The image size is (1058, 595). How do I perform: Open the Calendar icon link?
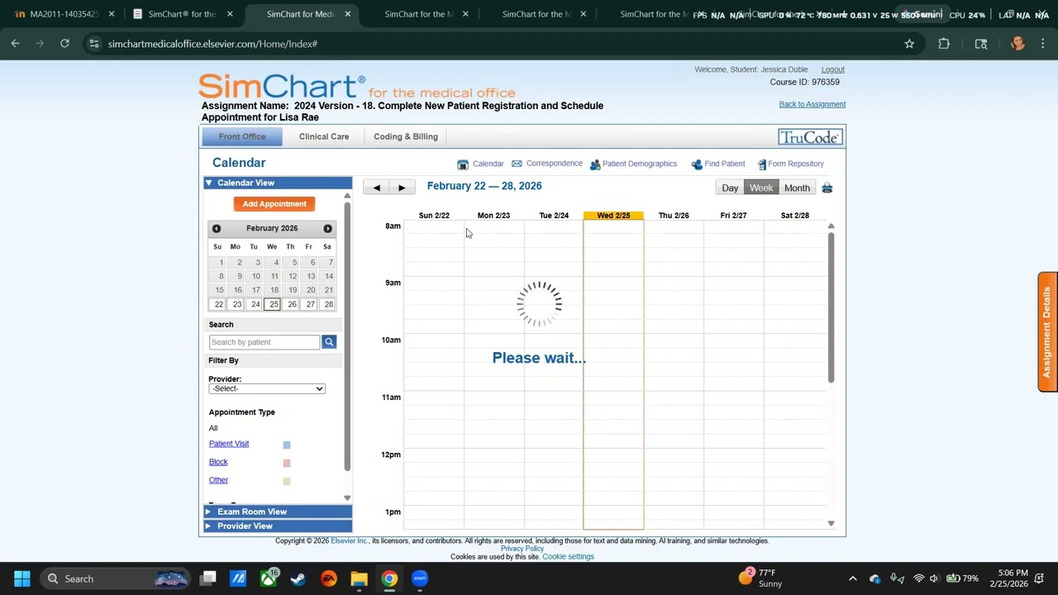pyautogui.click(x=463, y=164)
